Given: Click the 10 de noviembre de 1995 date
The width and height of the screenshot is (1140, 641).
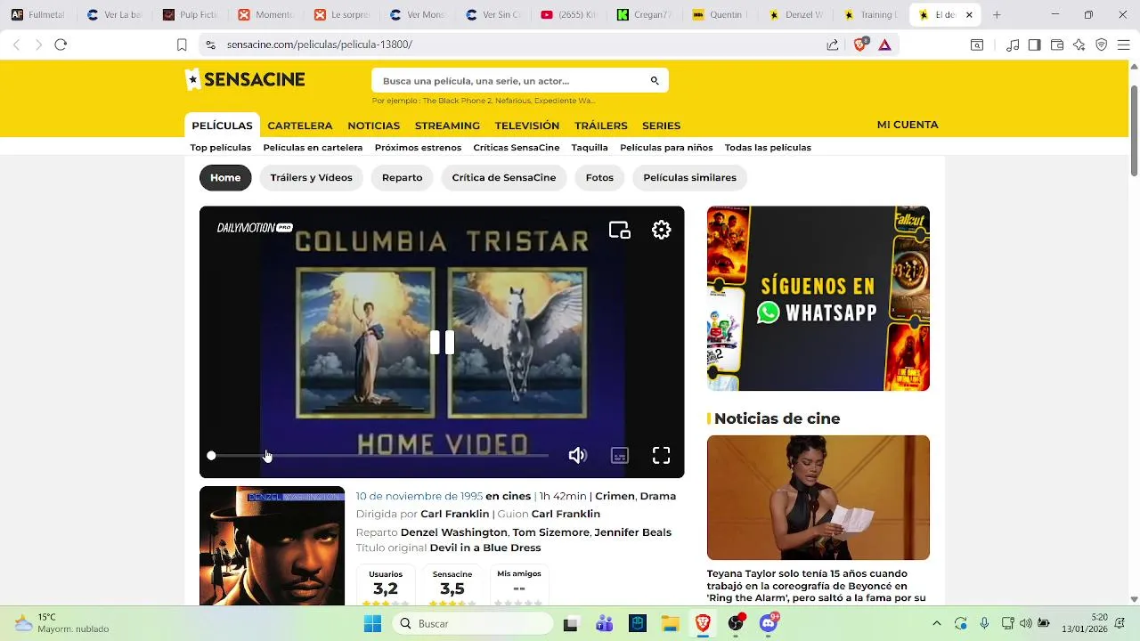Looking at the screenshot, I should coord(419,496).
